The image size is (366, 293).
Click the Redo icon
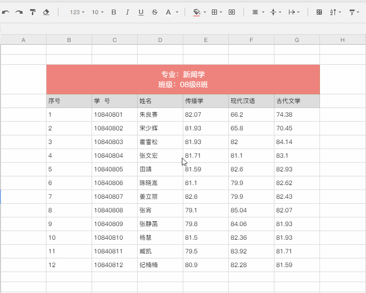[x=19, y=12]
